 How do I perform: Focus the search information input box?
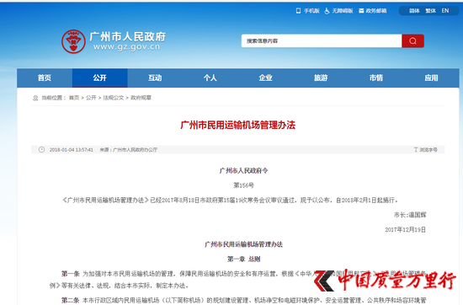[322, 40]
